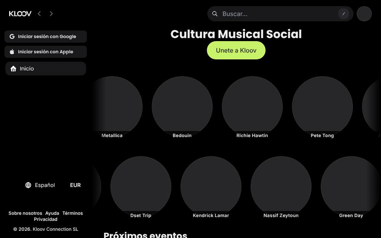Open the Sobre nosotros link

point(25,213)
